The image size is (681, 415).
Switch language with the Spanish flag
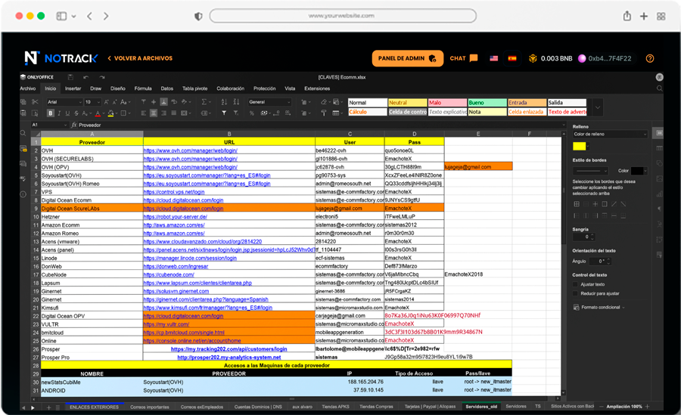pos(512,58)
